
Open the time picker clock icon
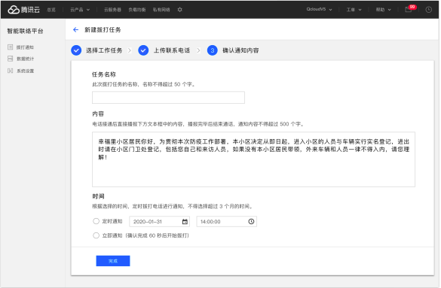coord(251,222)
